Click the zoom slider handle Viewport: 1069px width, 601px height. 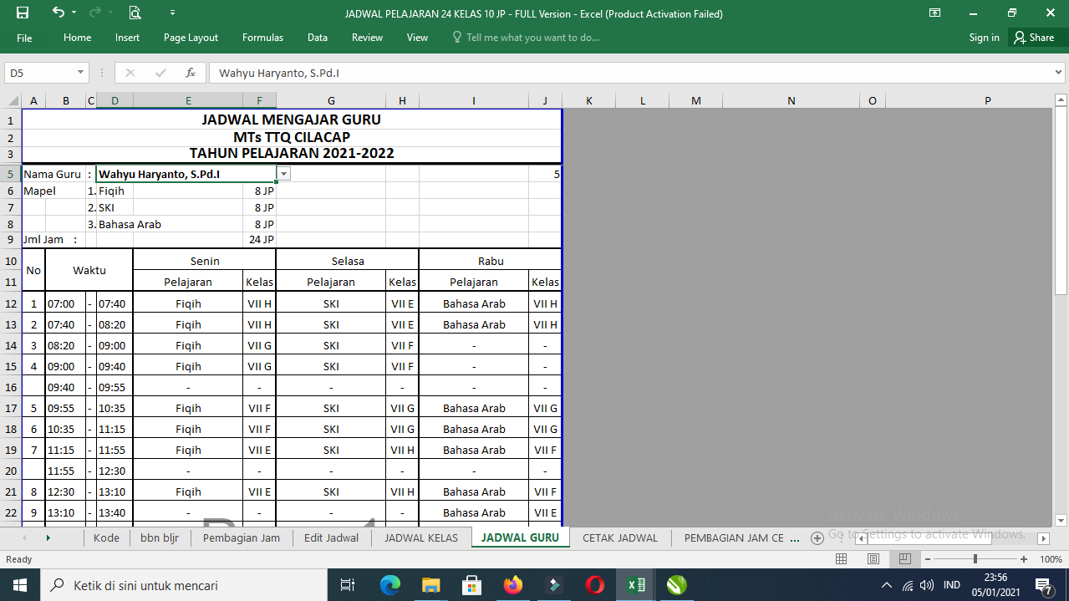click(975, 559)
